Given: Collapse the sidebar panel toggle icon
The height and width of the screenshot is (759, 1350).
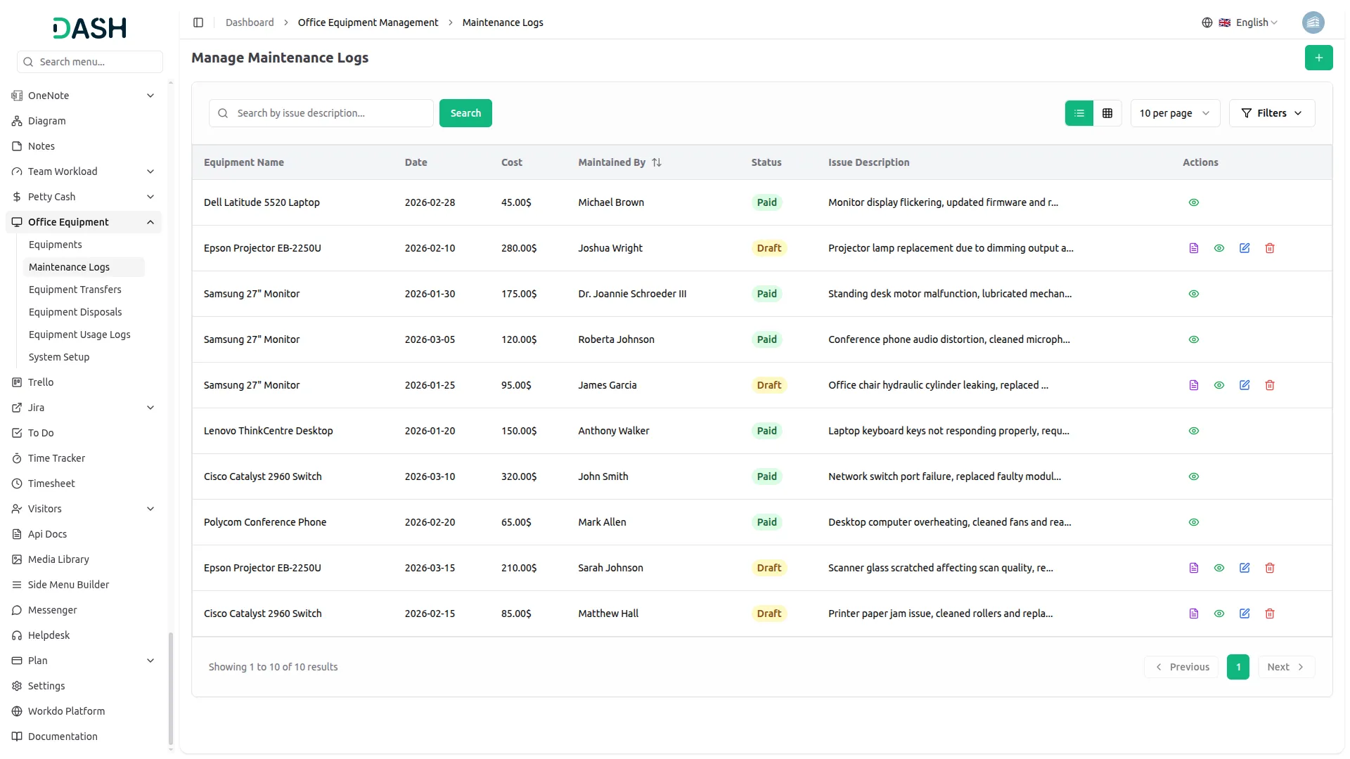Looking at the screenshot, I should [198, 22].
